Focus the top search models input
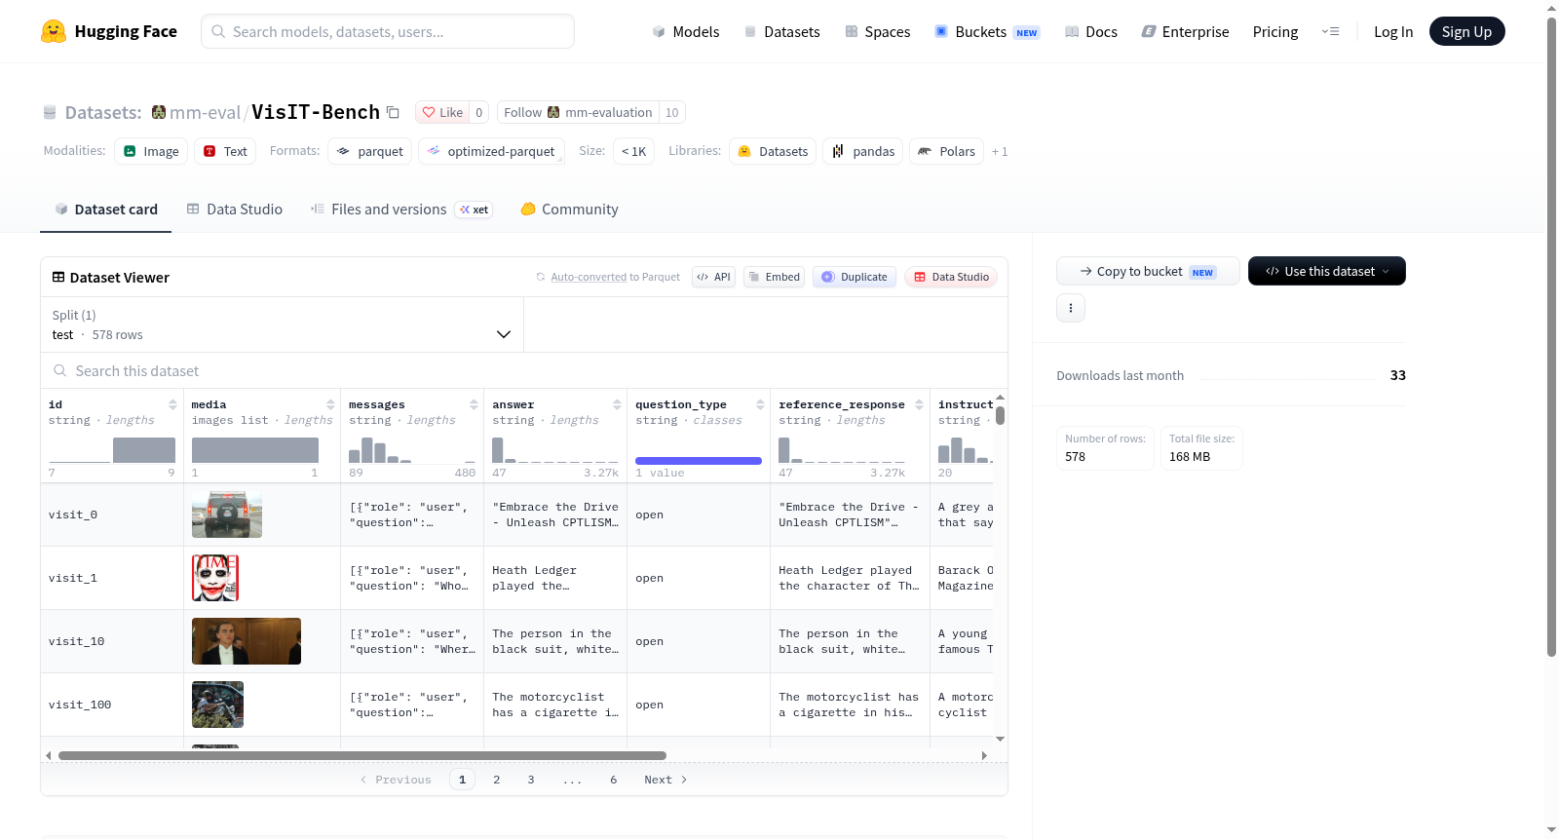This screenshot has height=839, width=1559. pyautogui.click(x=388, y=31)
